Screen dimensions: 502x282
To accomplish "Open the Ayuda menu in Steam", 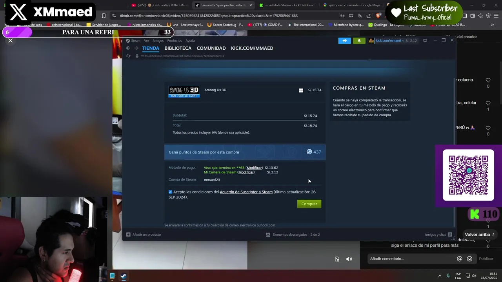I will click(x=190, y=41).
